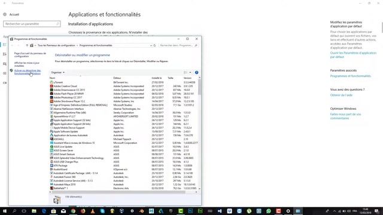This screenshot has height=215, width=383.
Task: Click the Accueil home icon in Settings
Action: click(5, 14)
